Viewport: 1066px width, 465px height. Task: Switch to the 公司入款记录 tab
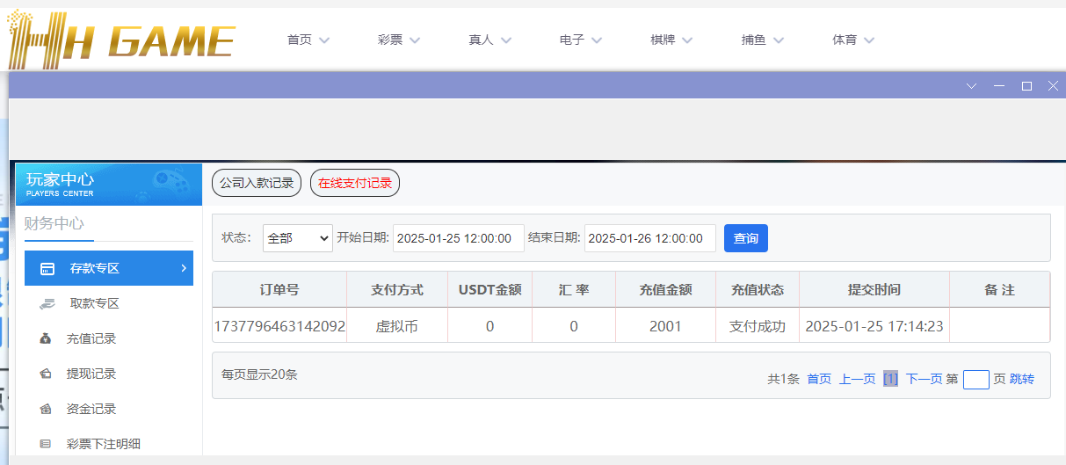257,183
